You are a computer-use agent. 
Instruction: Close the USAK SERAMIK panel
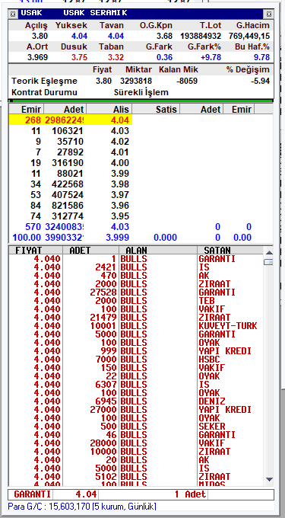[269, 14]
